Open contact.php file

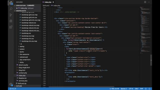point(23,73)
